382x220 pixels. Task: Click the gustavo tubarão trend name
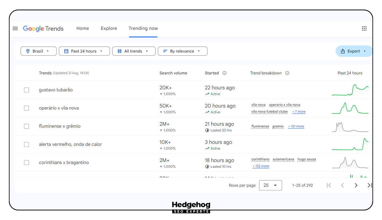tap(56, 90)
